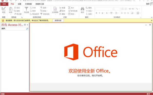The height and width of the screenshot is (95, 153).
Task: Collapse the ribbon with the up chevron
Action: pos(152,17)
